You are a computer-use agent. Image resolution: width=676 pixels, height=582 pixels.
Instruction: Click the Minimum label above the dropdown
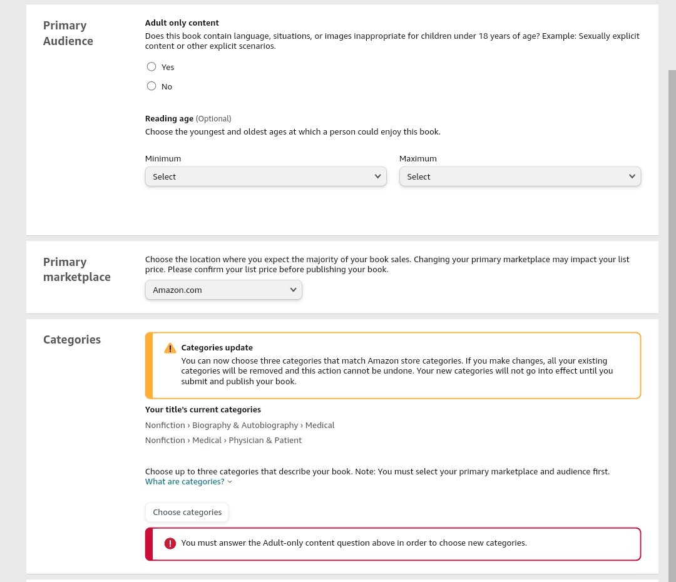[x=163, y=159]
